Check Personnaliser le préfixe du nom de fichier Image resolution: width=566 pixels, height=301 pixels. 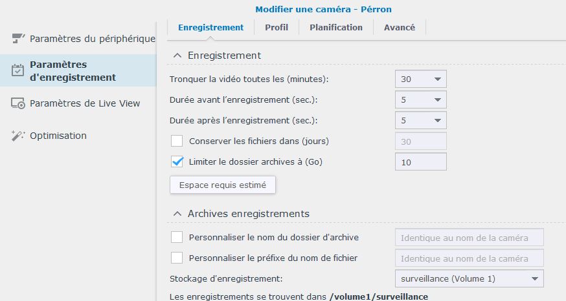(177, 258)
